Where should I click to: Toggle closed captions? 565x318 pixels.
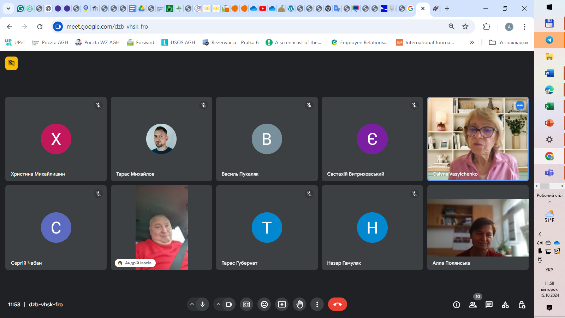pyautogui.click(x=246, y=304)
